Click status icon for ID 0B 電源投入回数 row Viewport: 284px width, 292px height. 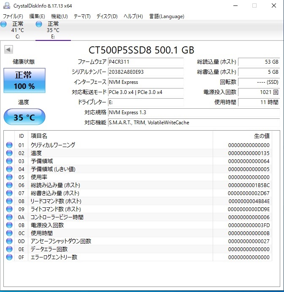(x=9, y=225)
